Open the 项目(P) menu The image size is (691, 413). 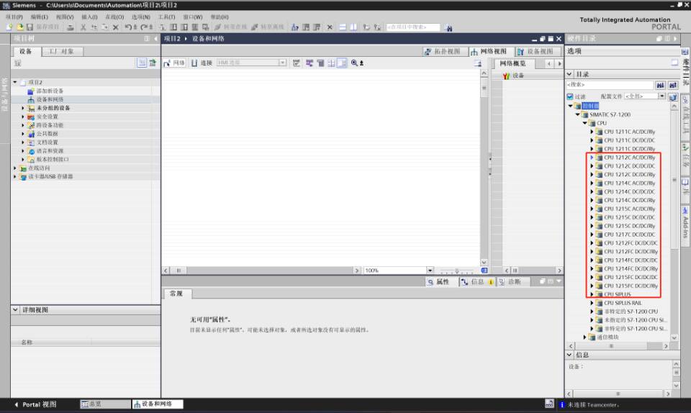click(14, 17)
